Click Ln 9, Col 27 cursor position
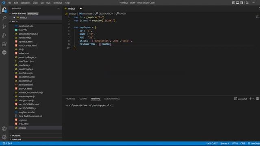The width and height of the screenshot is (260, 146). click(x=212, y=143)
